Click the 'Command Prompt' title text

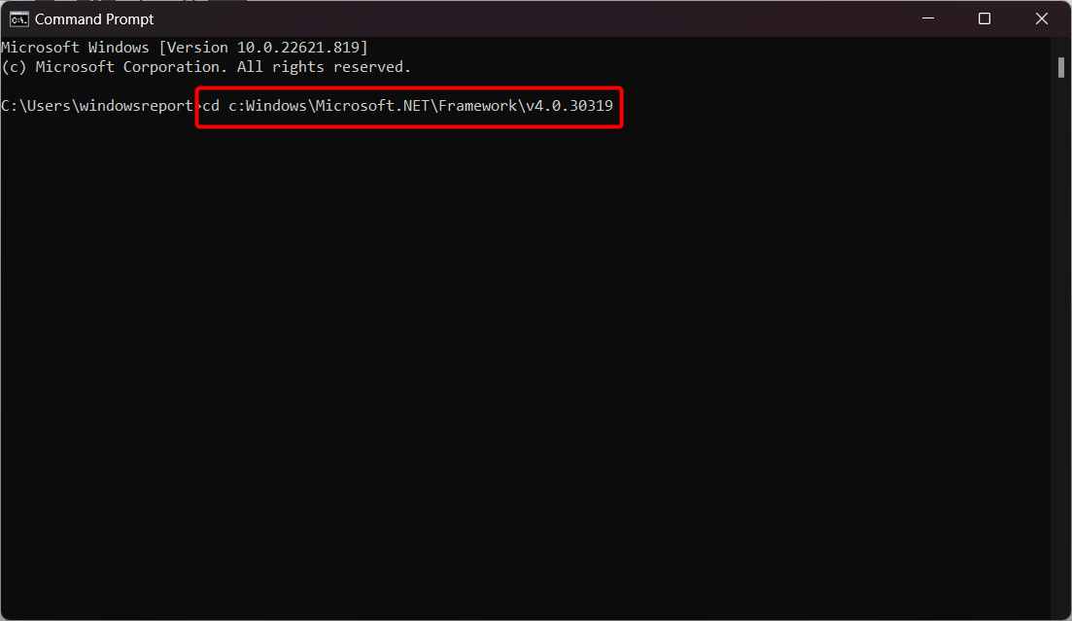click(94, 19)
